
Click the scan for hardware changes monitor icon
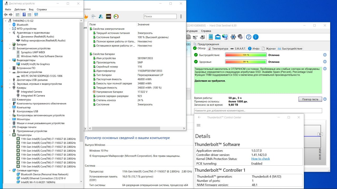(36, 15)
